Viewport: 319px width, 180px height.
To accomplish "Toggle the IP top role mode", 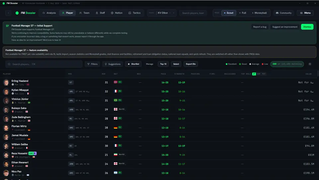I will pos(254,74).
